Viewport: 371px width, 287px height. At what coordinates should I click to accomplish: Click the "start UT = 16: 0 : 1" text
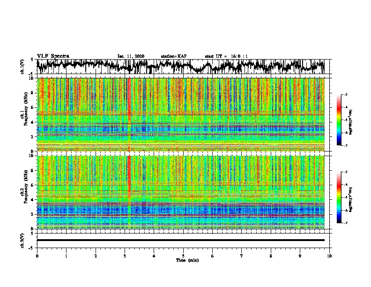pyautogui.click(x=226, y=56)
